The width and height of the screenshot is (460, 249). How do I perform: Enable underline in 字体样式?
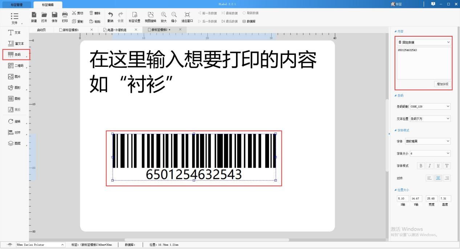pyautogui.click(x=438, y=166)
